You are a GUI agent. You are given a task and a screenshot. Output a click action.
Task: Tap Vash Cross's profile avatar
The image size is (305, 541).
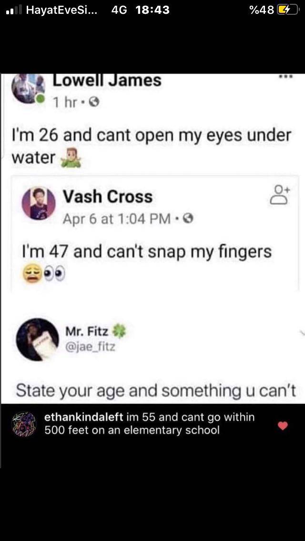point(39,202)
